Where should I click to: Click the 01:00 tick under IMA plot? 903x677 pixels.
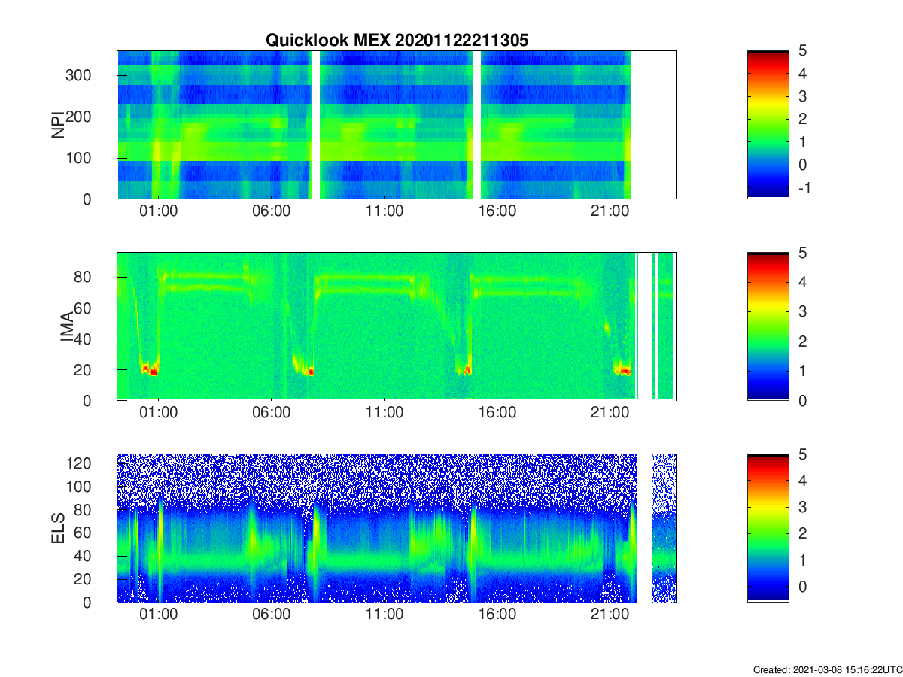tap(158, 413)
